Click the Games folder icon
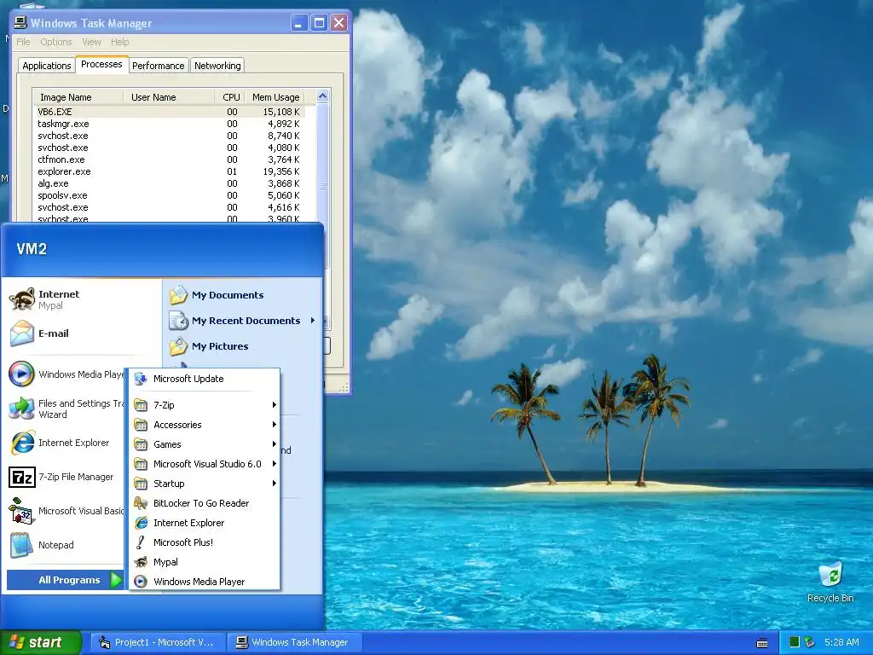This screenshot has height=655, width=873. tap(141, 444)
